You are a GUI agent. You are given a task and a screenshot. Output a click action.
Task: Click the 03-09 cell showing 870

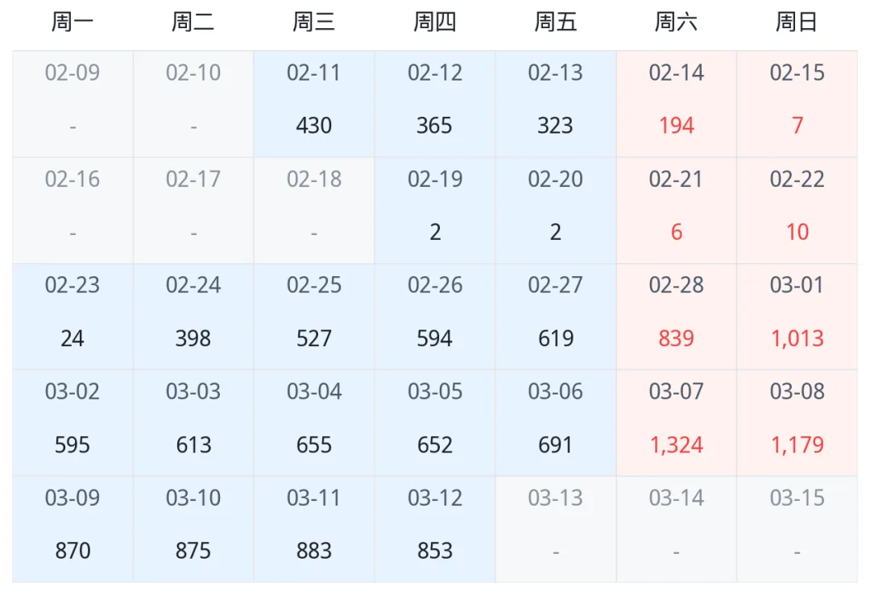(x=72, y=530)
